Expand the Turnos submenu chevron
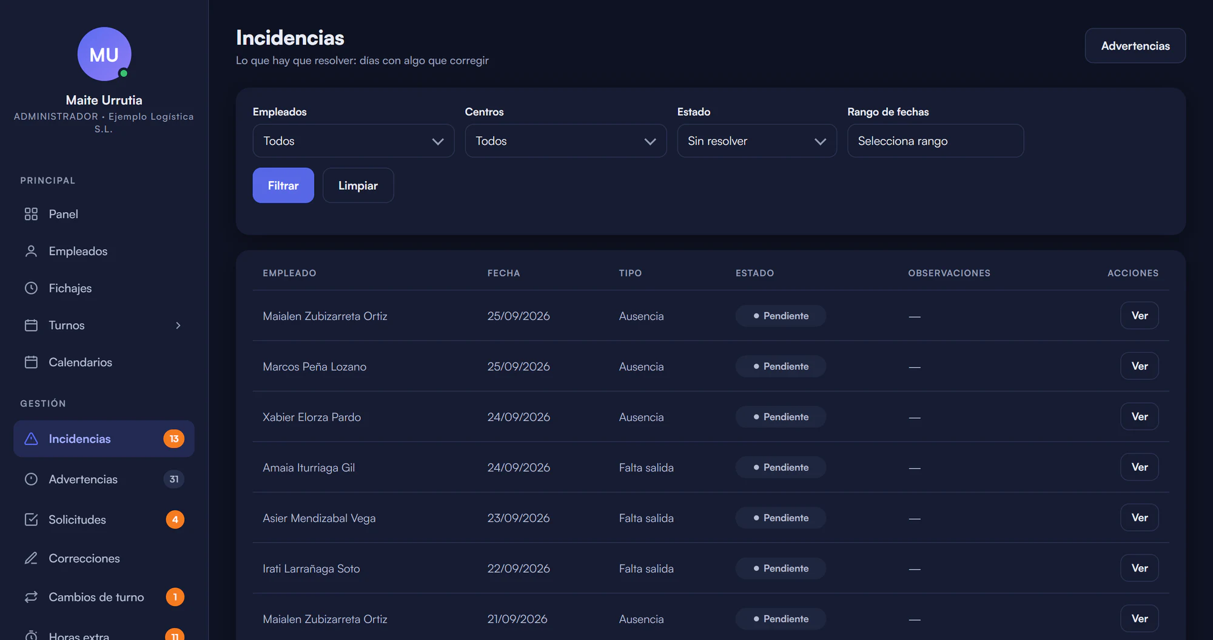1213x640 pixels. [x=178, y=325]
